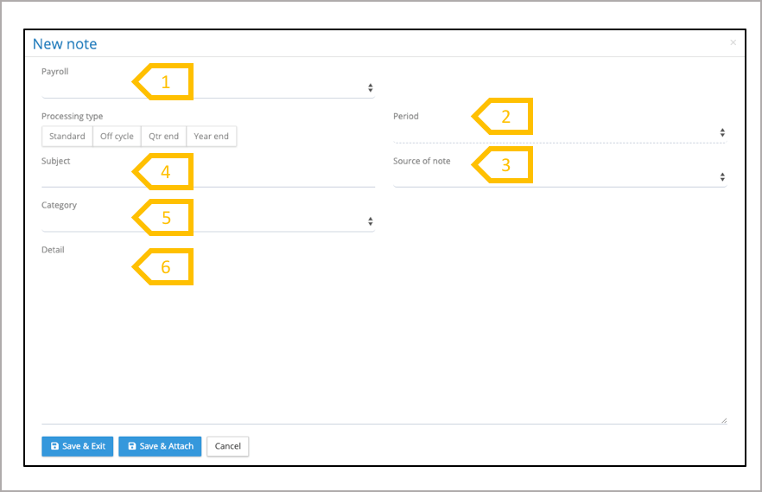The width and height of the screenshot is (762, 492).
Task: Select the Qtr end processing type
Action: pos(163,137)
